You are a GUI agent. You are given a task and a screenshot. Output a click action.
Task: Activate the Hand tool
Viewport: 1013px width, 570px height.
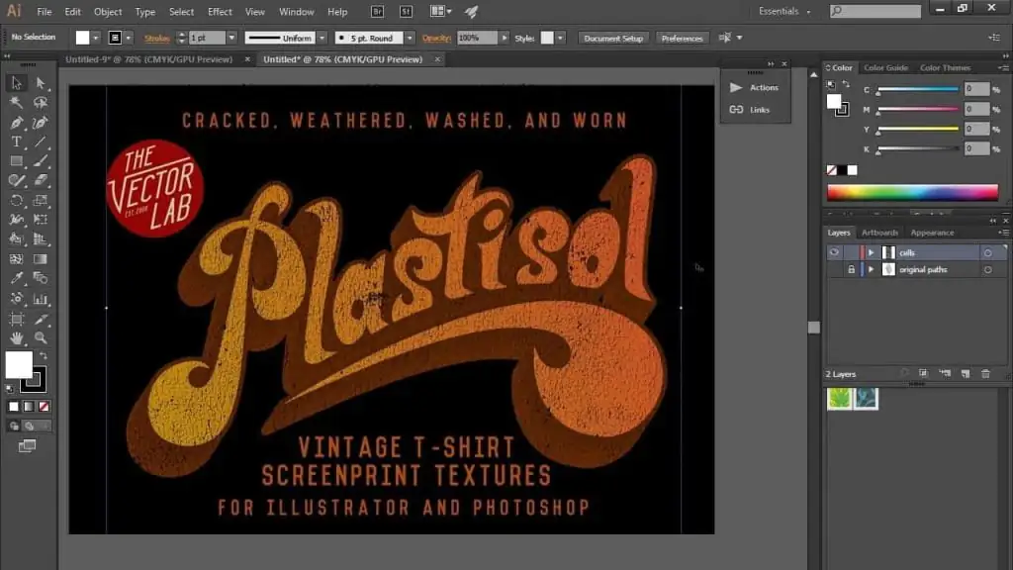[x=17, y=337]
